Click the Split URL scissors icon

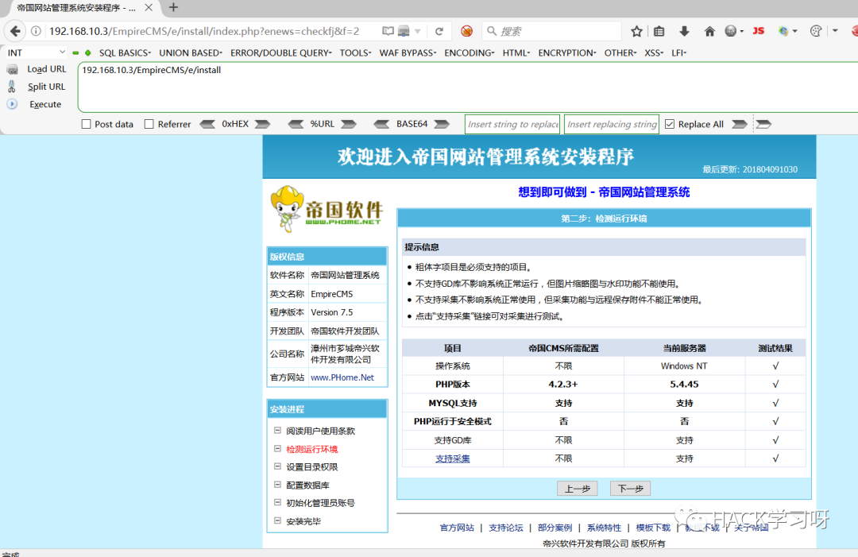pos(13,87)
